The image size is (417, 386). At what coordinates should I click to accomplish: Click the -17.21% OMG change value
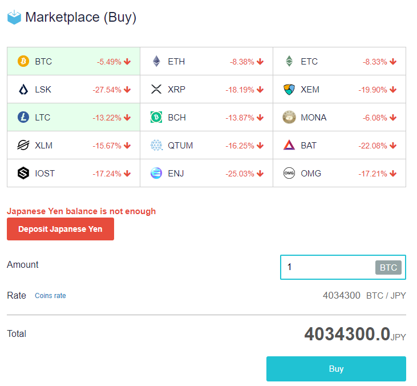373,174
